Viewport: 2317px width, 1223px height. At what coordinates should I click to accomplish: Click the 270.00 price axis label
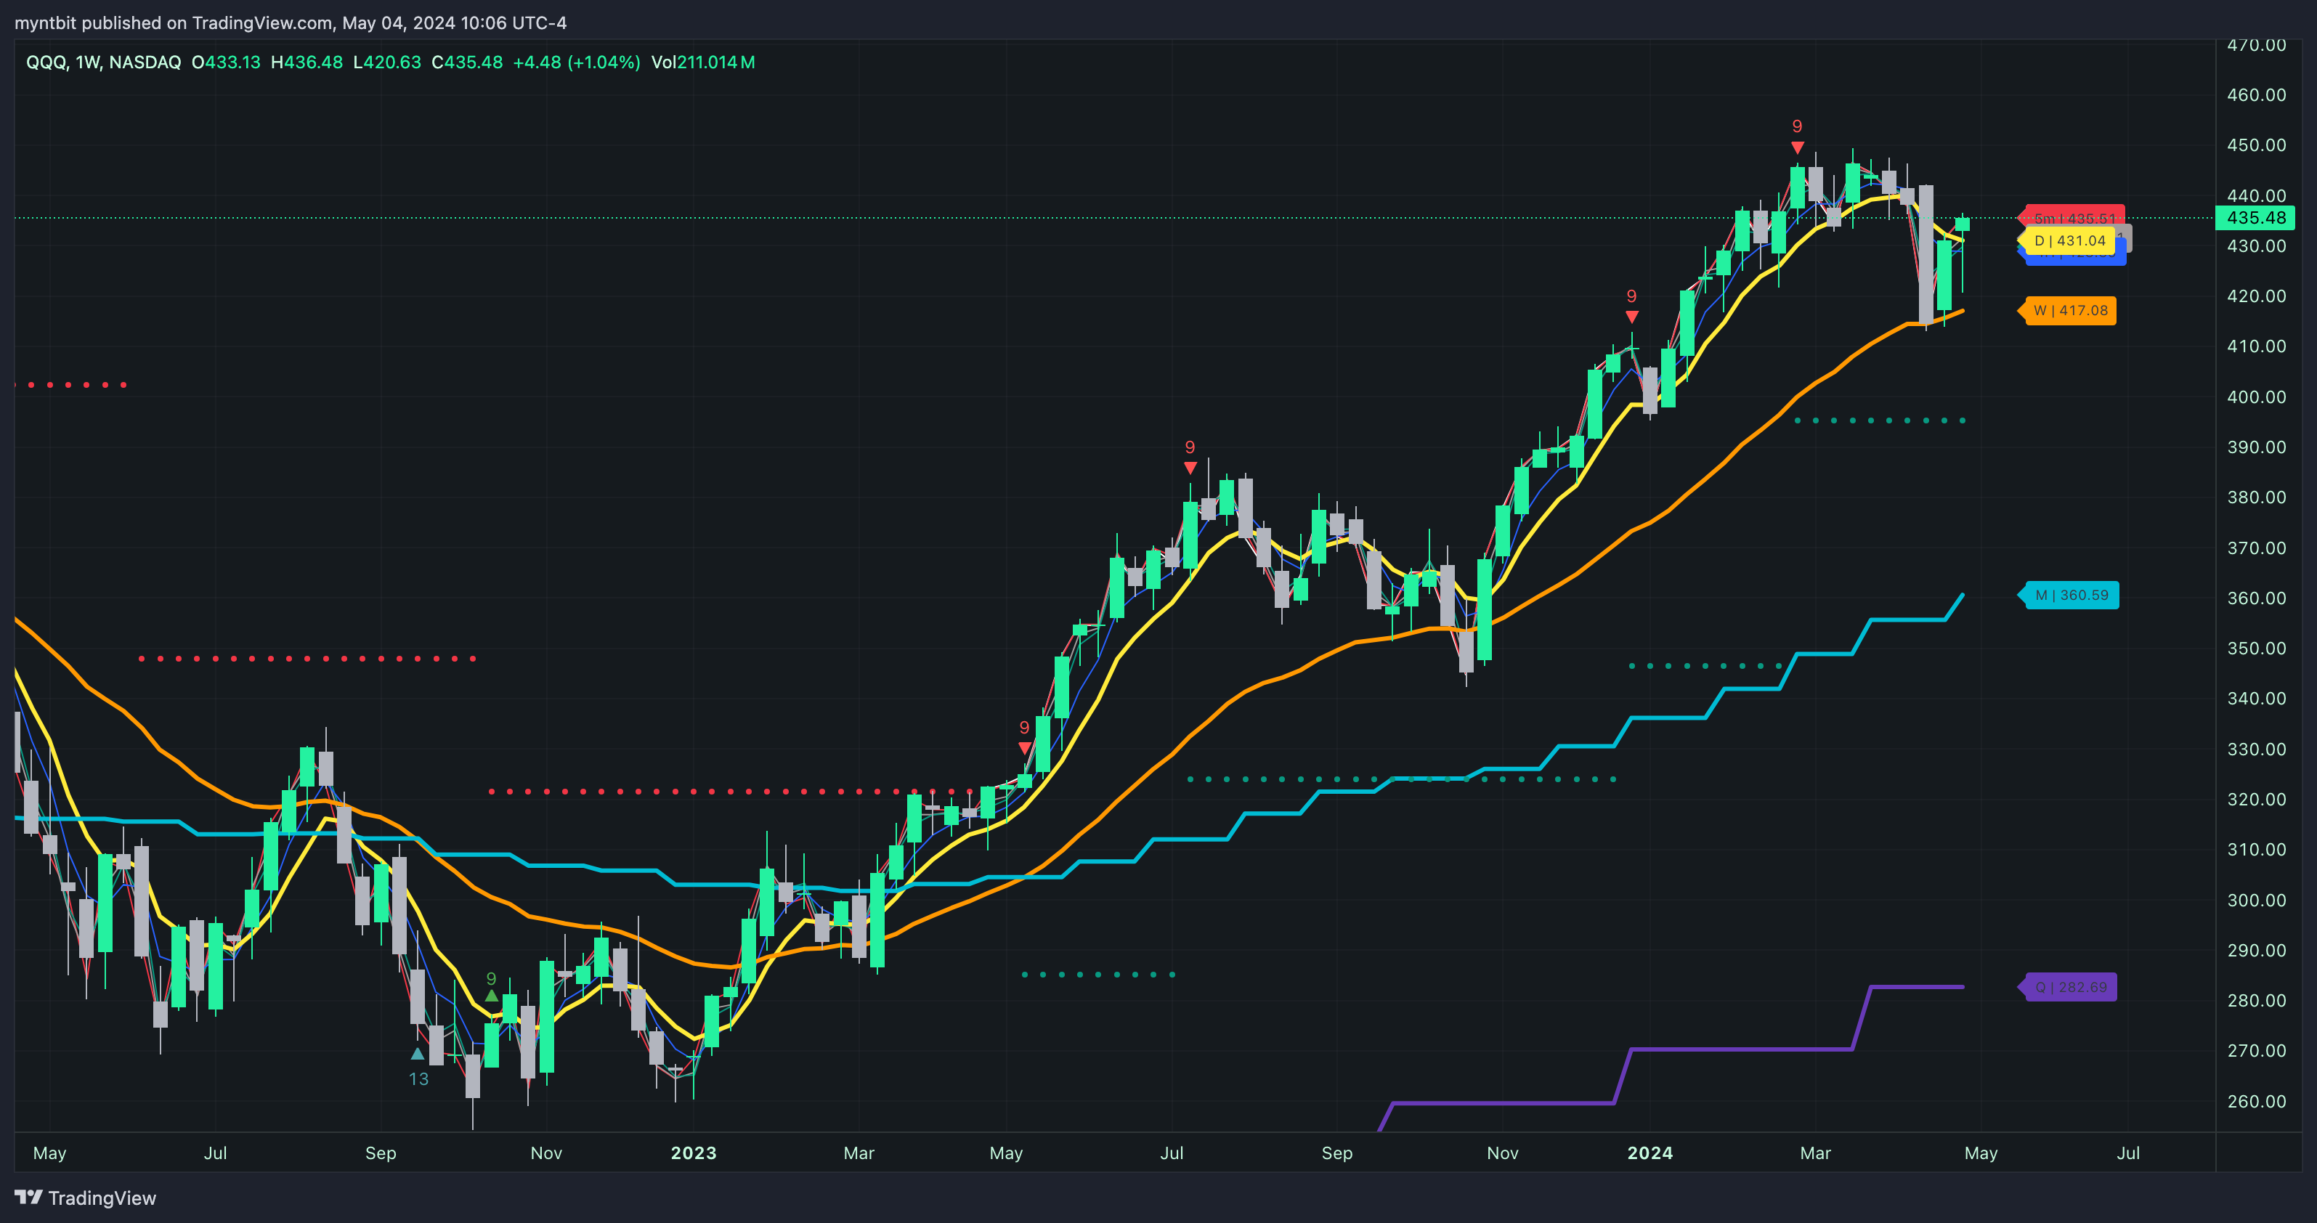point(2256,1050)
